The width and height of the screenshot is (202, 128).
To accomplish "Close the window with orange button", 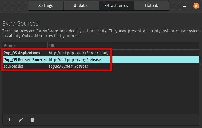I will (x=196, y=6).
